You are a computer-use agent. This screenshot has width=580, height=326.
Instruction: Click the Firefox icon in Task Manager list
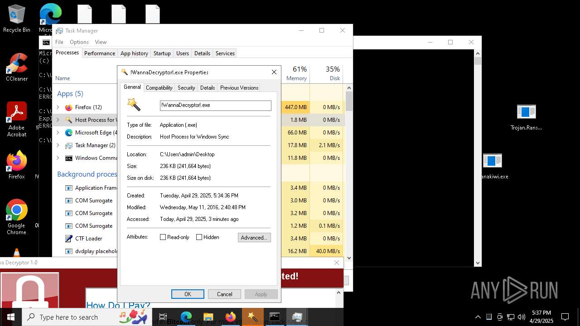pyautogui.click(x=69, y=107)
